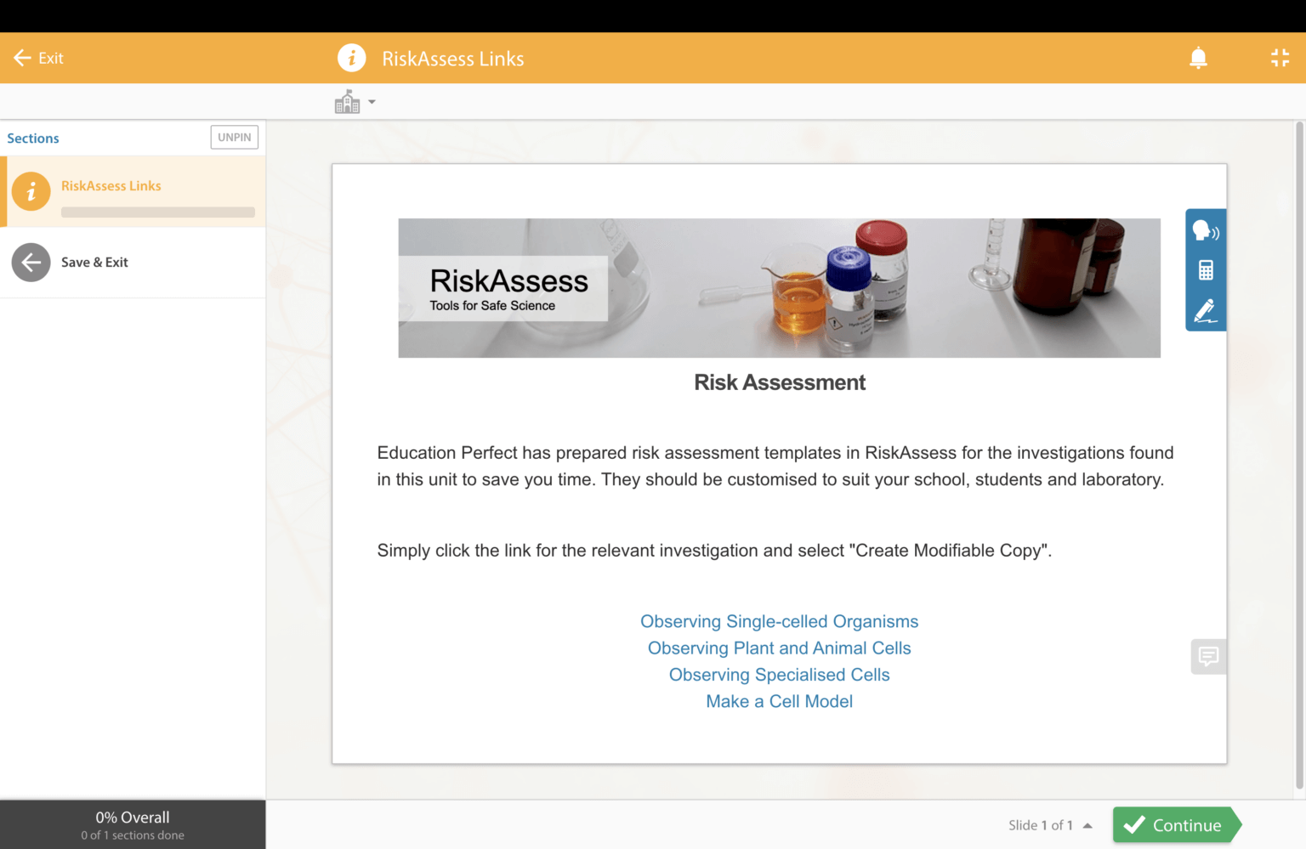Click the info icon beside RiskAssess Links title
The height and width of the screenshot is (849, 1306).
[x=352, y=58]
